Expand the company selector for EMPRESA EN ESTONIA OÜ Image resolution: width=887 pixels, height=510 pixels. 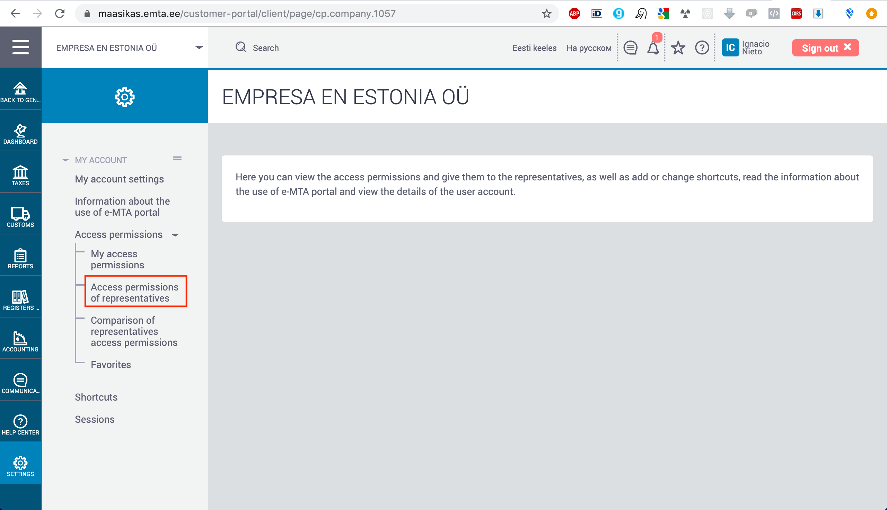tap(199, 47)
